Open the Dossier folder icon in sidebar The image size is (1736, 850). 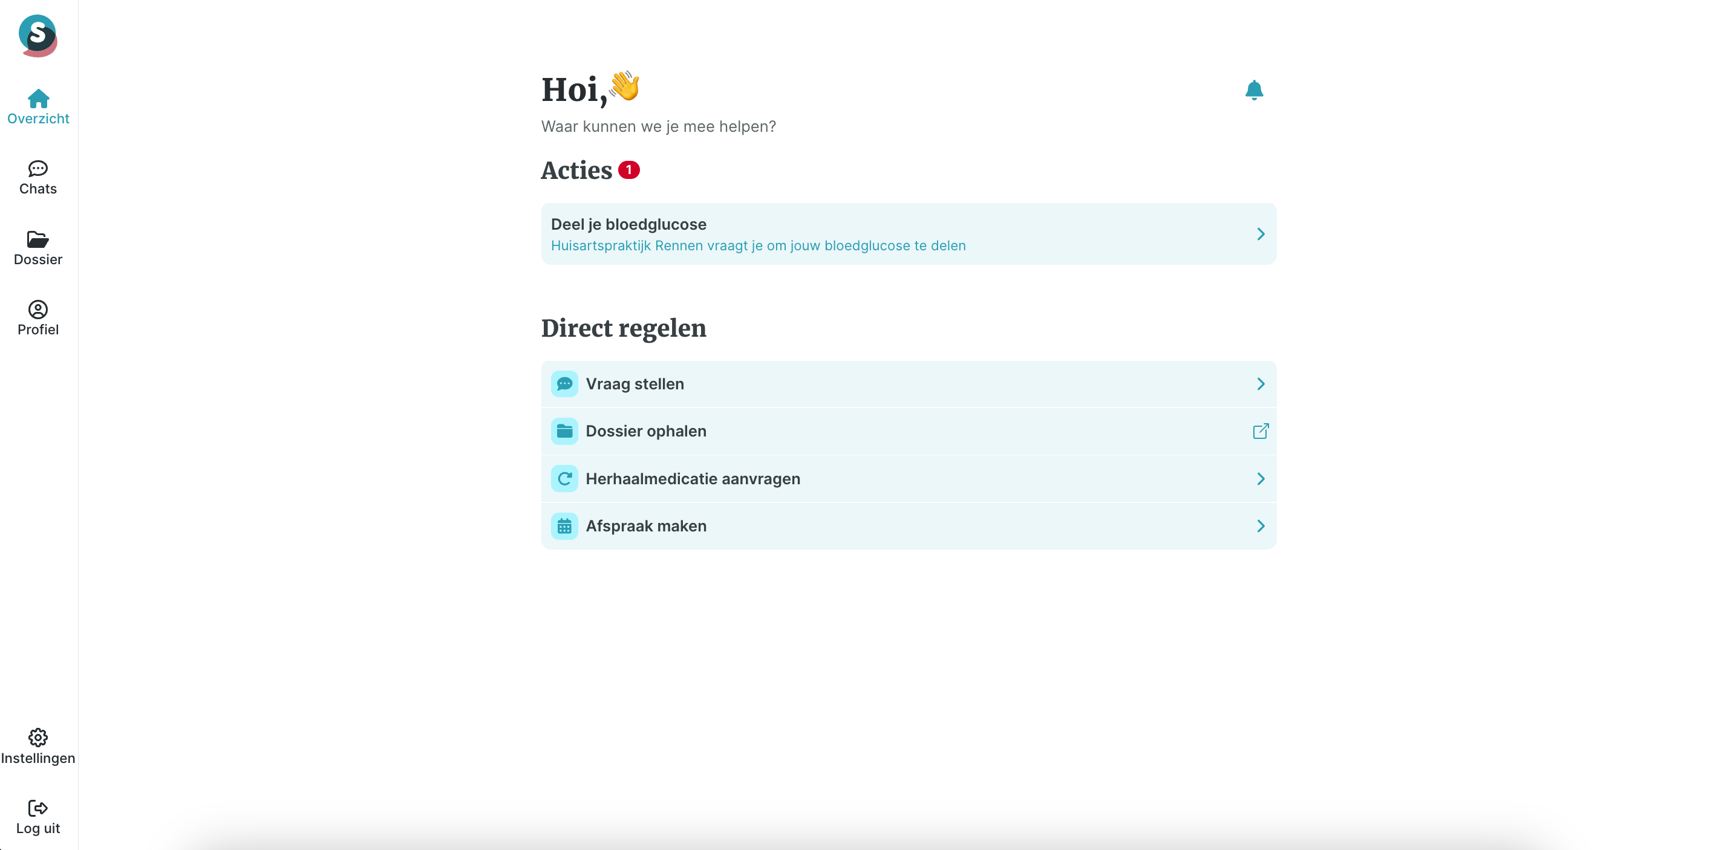coord(38,239)
